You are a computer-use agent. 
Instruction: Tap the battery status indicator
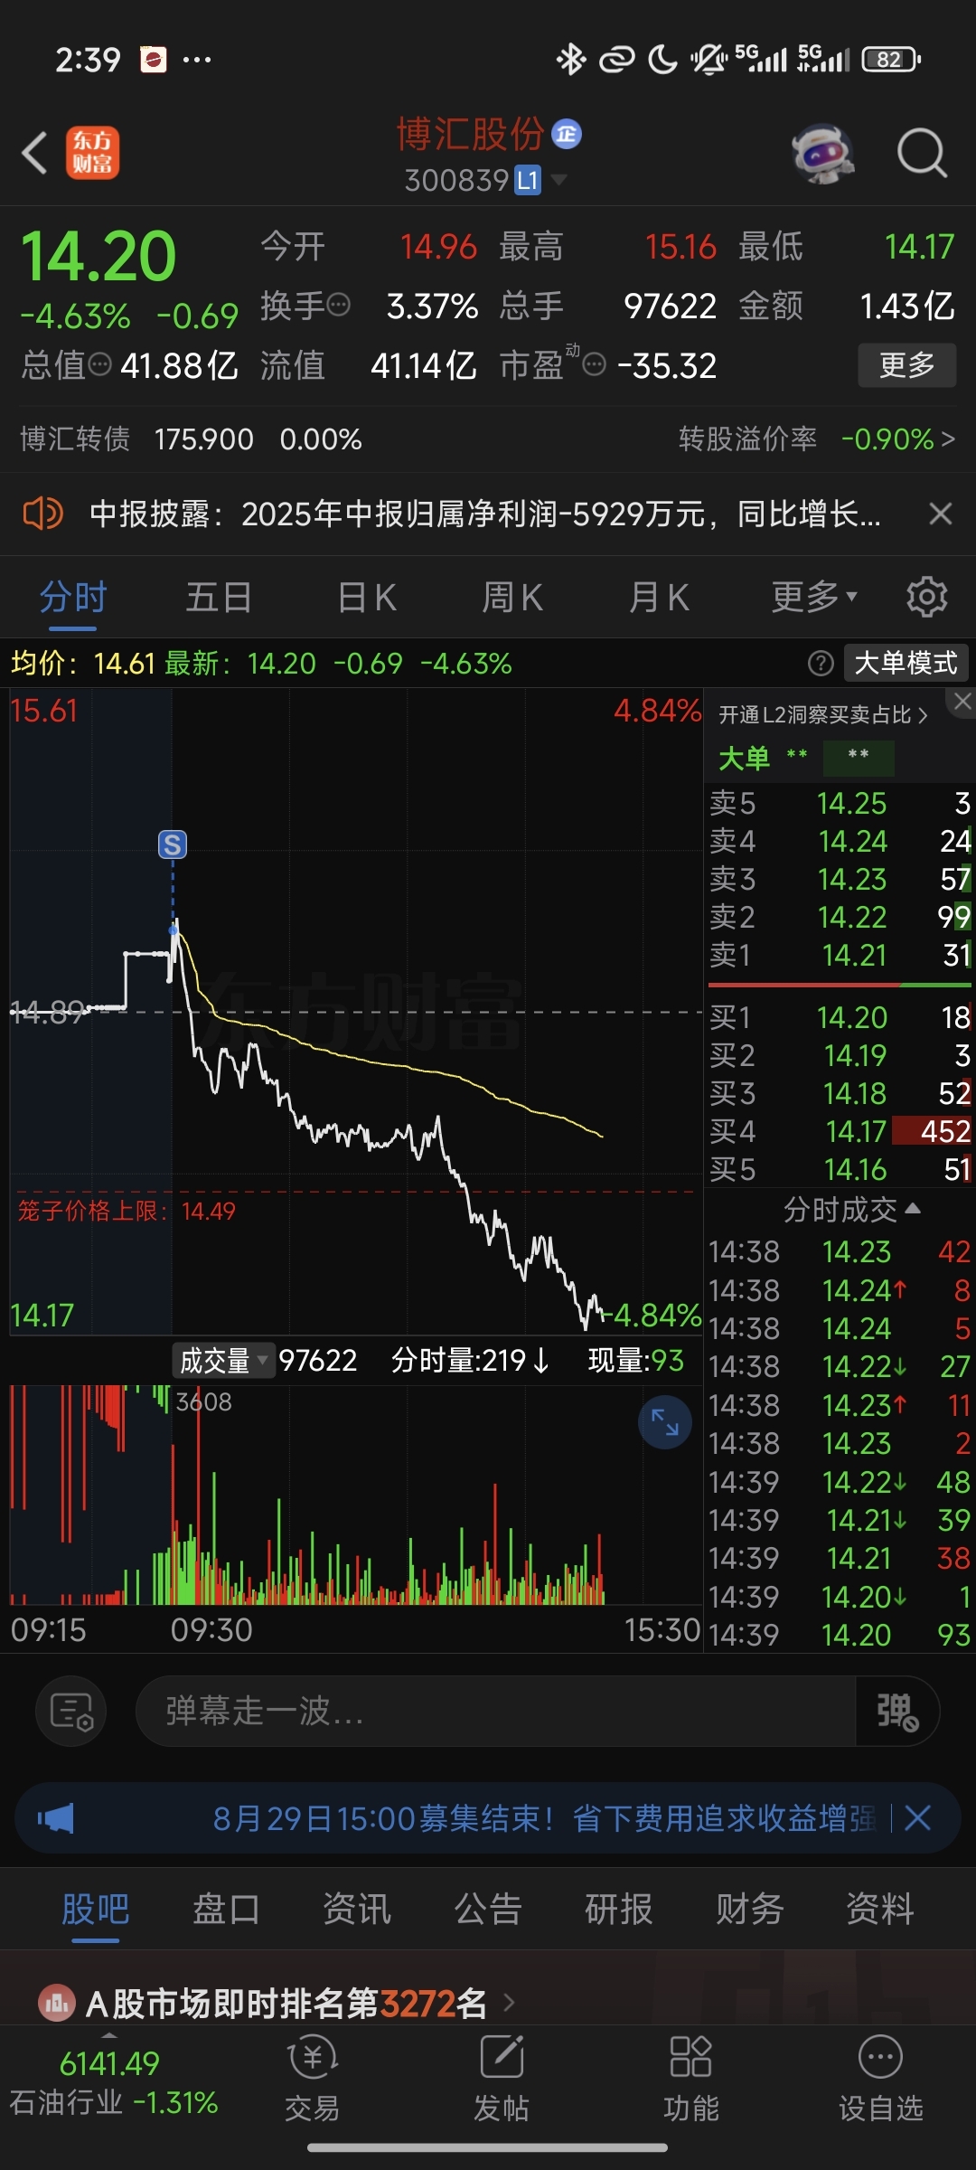coord(891,60)
